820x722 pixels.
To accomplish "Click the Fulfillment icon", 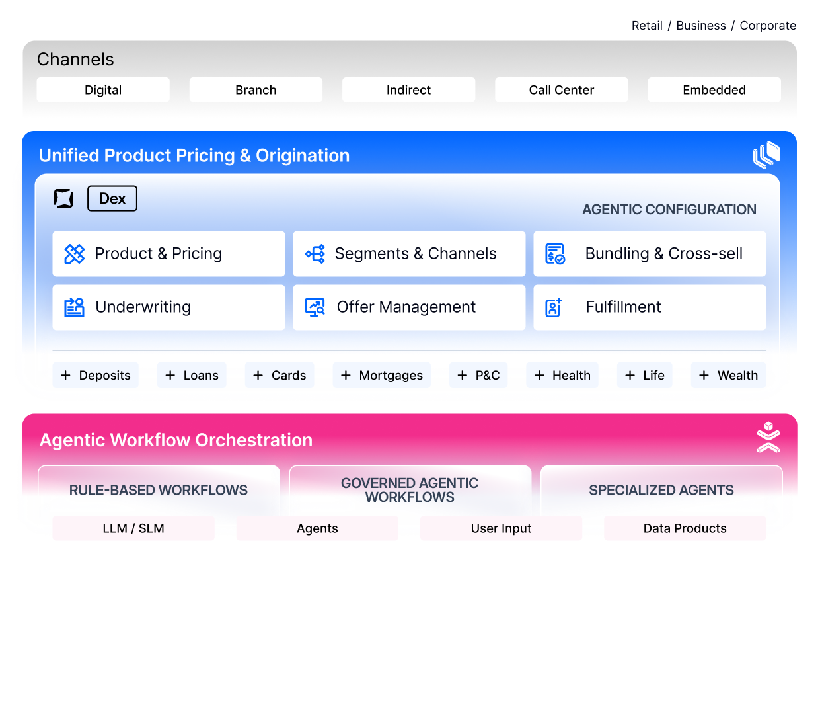I will tap(554, 307).
